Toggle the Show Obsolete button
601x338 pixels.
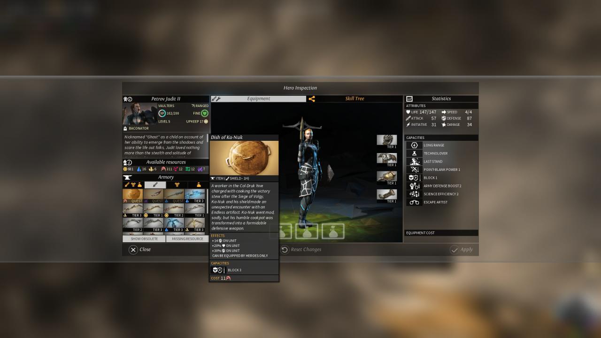click(x=144, y=238)
